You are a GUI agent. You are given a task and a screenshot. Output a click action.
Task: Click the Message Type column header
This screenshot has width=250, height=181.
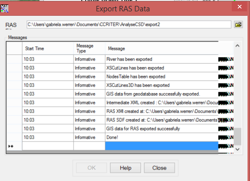point(89,48)
